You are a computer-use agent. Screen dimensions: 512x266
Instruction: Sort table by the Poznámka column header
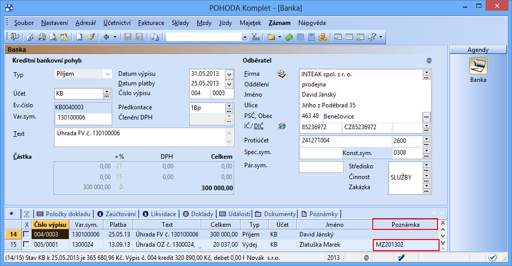(x=405, y=225)
